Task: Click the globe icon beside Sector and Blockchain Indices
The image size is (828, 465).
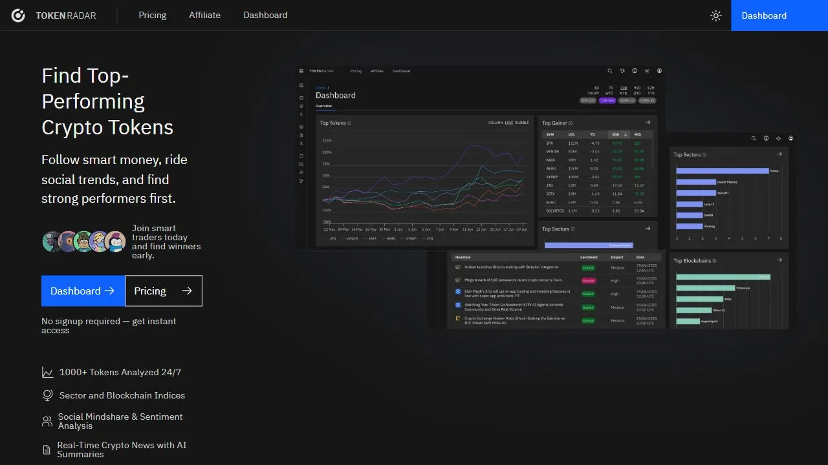Action: pyautogui.click(x=47, y=395)
